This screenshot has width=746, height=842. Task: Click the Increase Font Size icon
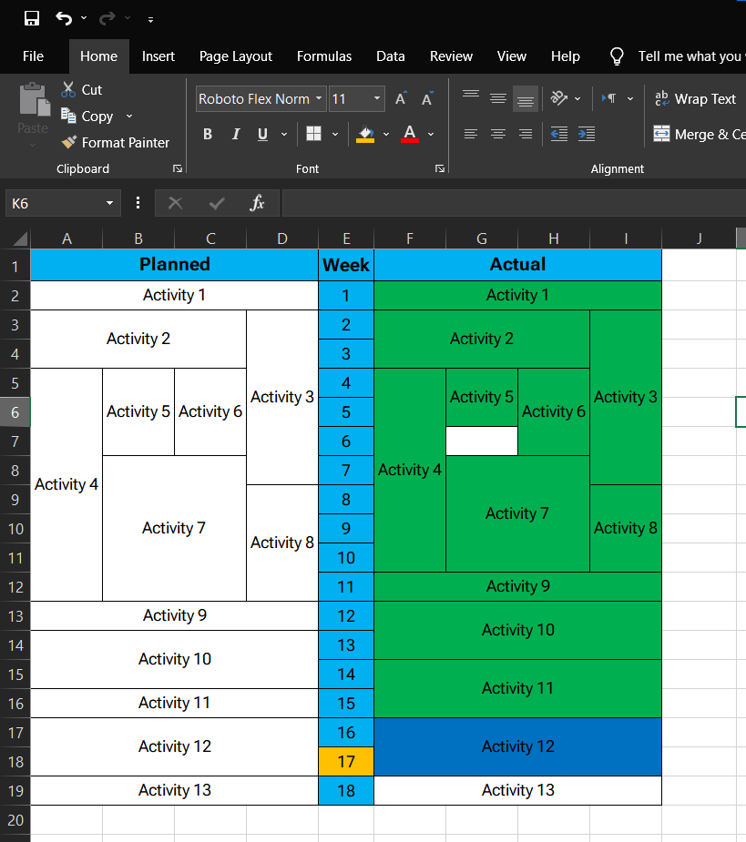pos(401,99)
